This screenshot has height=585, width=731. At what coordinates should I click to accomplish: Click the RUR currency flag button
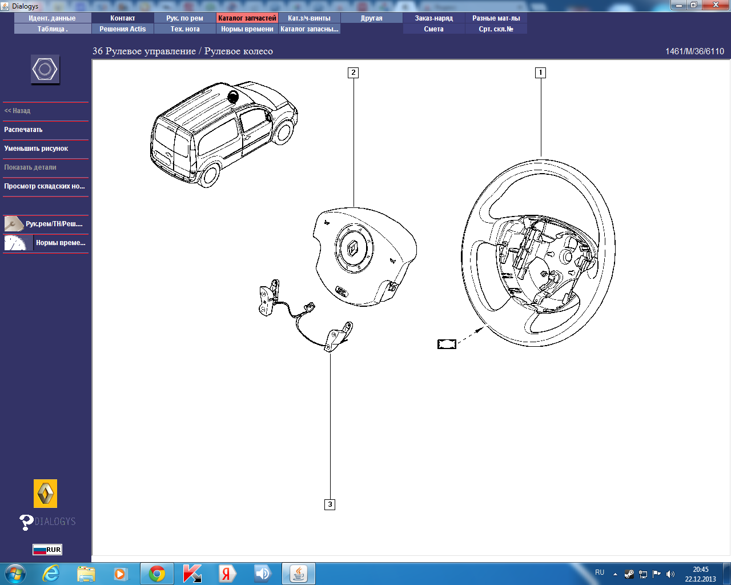47,550
